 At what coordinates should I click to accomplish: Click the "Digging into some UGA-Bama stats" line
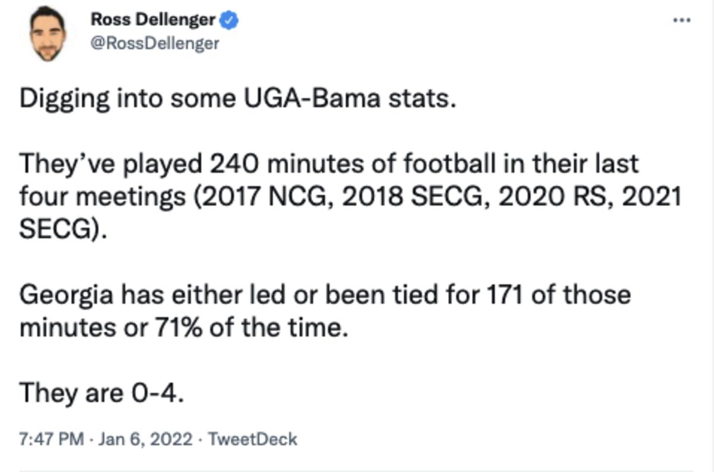coord(237,98)
